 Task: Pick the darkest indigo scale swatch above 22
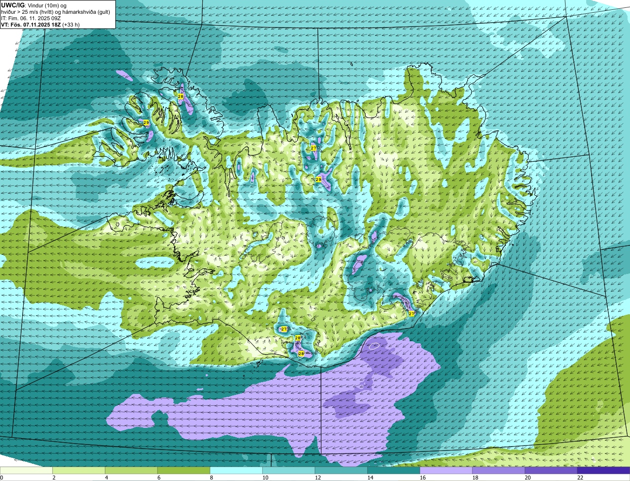click(x=603, y=470)
